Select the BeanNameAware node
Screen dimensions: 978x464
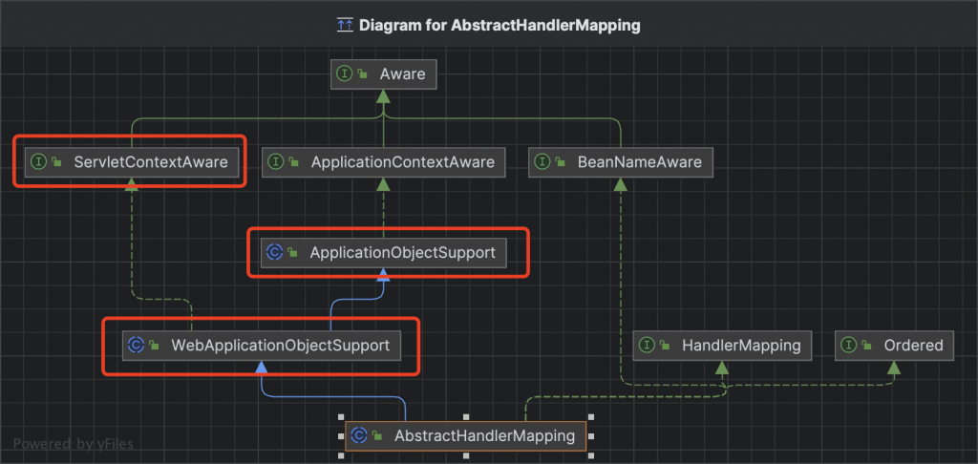click(x=621, y=162)
